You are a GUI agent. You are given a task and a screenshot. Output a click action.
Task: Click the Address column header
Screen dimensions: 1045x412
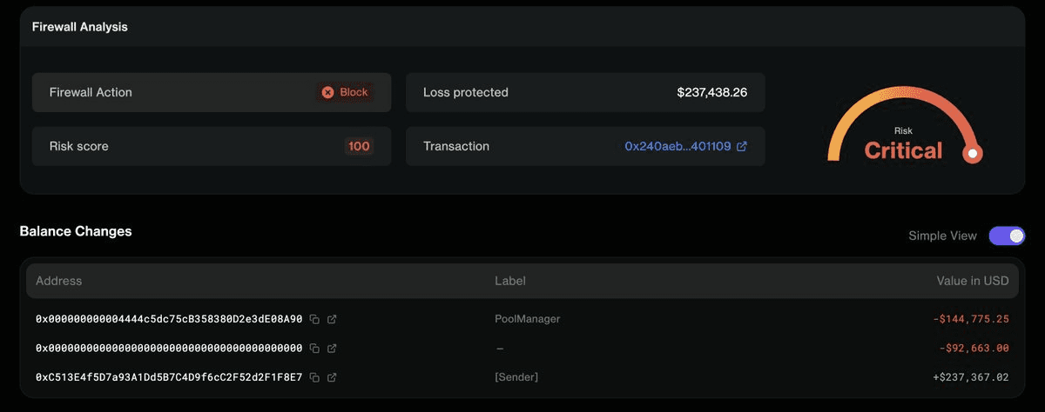pyautogui.click(x=59, y=281)
